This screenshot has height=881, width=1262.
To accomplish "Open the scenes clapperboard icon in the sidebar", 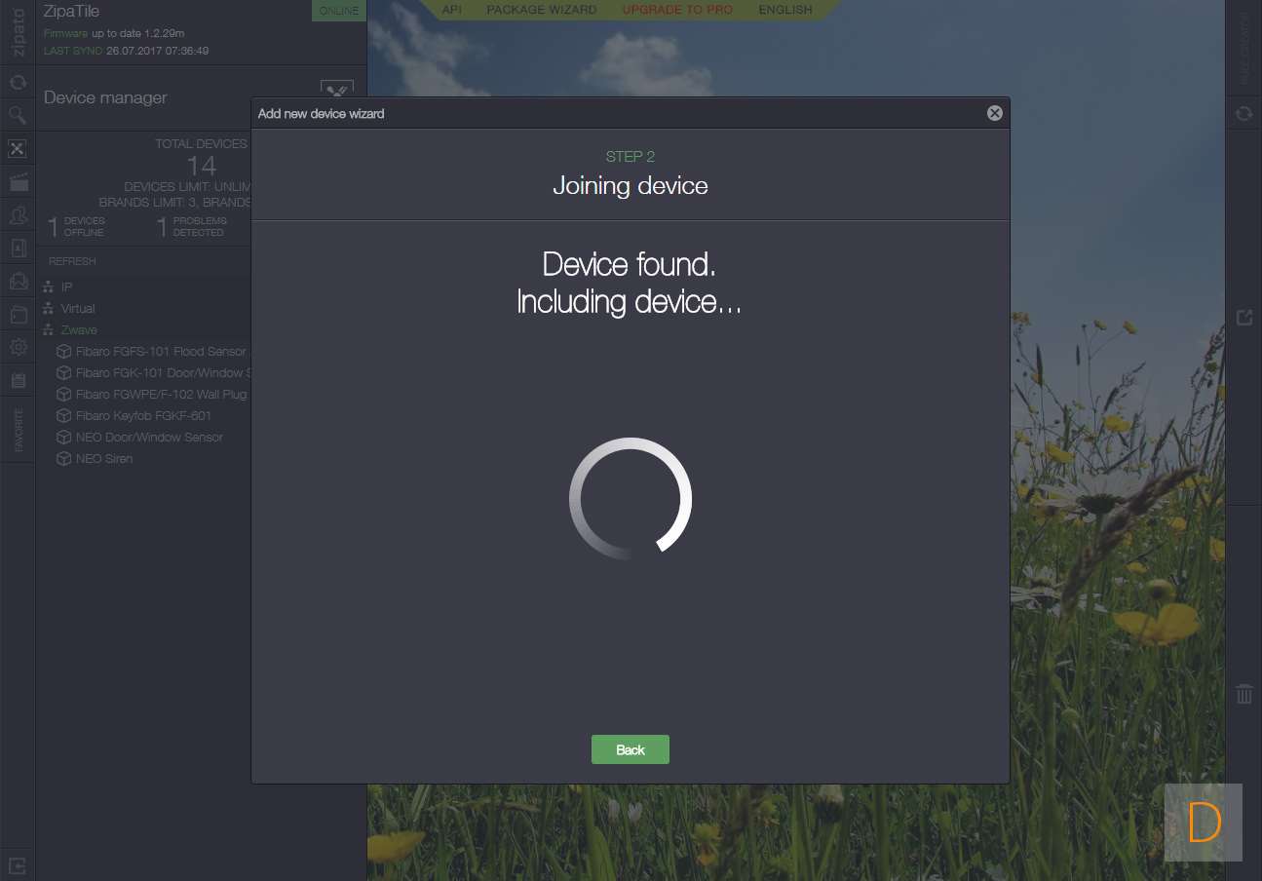I will coord(18,181).
